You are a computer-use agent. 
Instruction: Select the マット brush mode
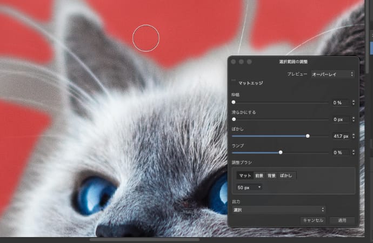(245, 175)
